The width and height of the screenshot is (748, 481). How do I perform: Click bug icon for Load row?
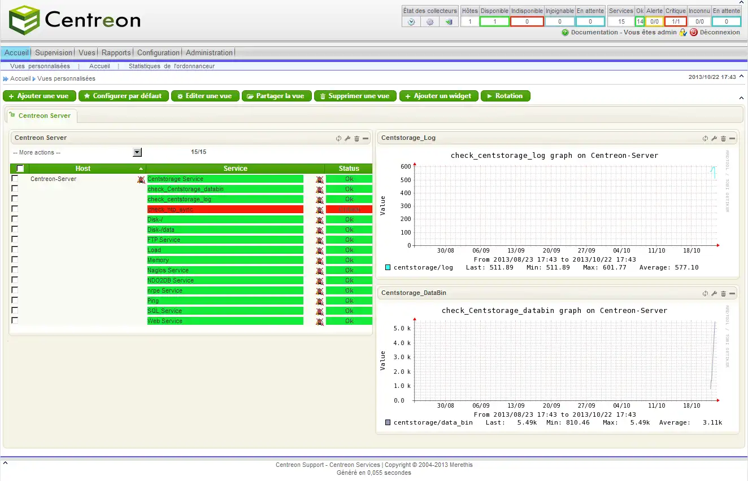tap(320, 251)
